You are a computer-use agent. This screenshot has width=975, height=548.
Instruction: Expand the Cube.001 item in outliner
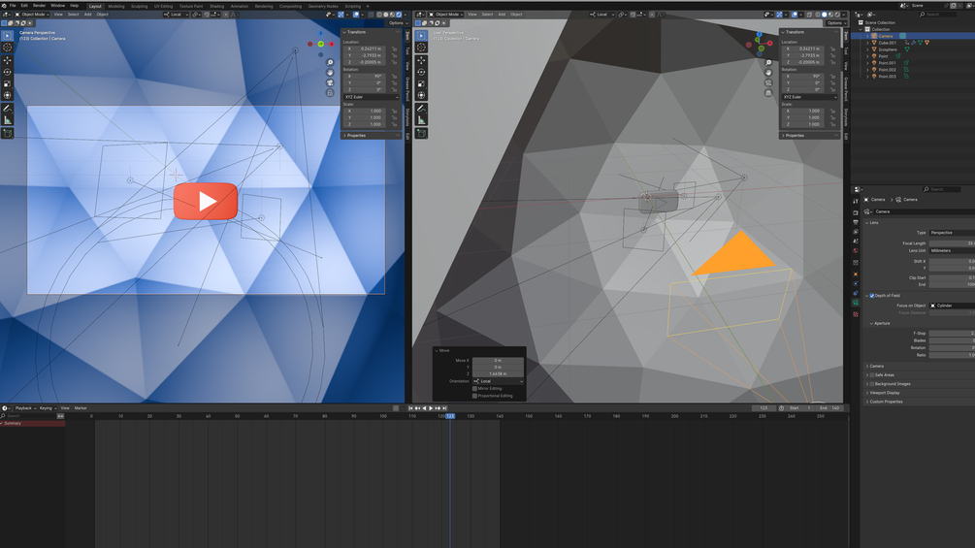868,43
